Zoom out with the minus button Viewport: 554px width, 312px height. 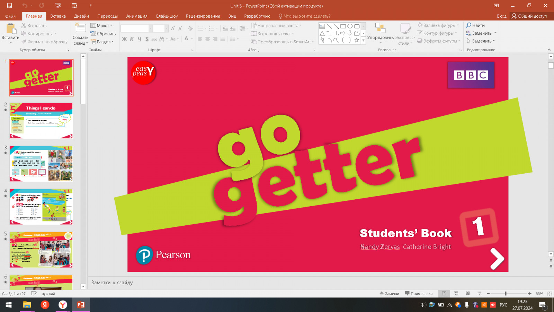[x=488, y=294]
